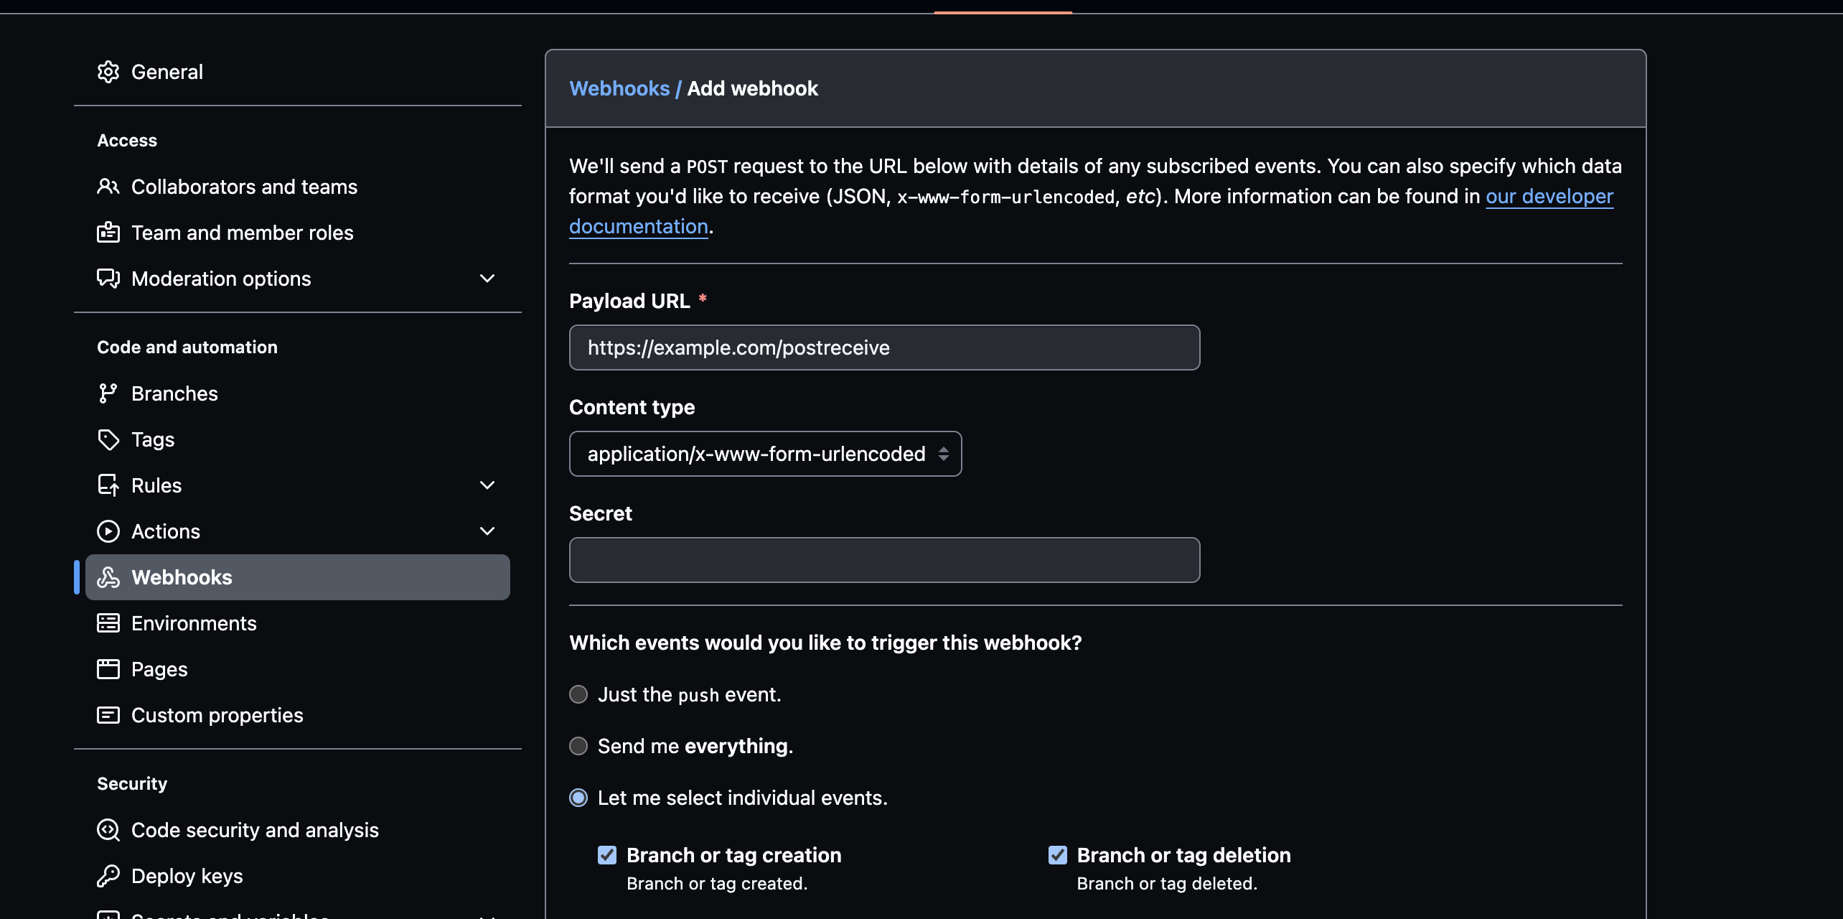
Task: Click the Team and member roles badge icon
Action: 108,233
